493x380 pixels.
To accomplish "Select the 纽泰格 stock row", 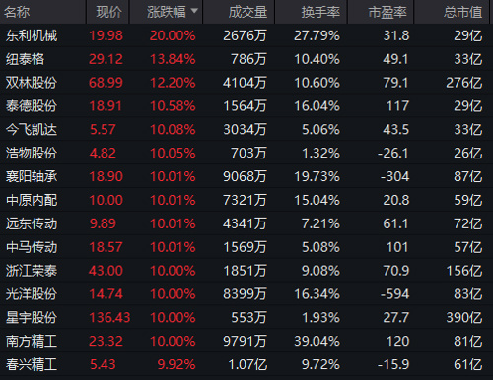I will pyautogui.click(x=246, y=59).
